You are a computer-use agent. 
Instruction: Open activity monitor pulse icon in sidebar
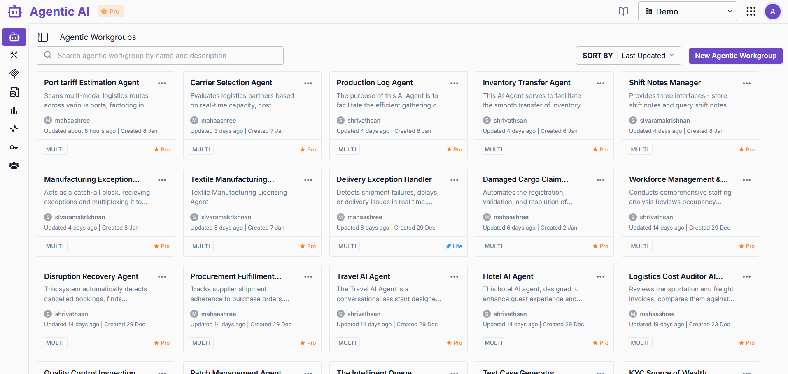[x=14, y=128]
